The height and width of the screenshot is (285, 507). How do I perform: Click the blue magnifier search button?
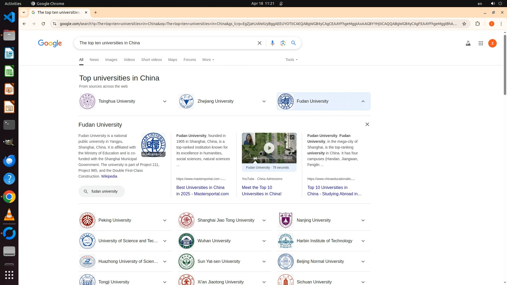293,43
